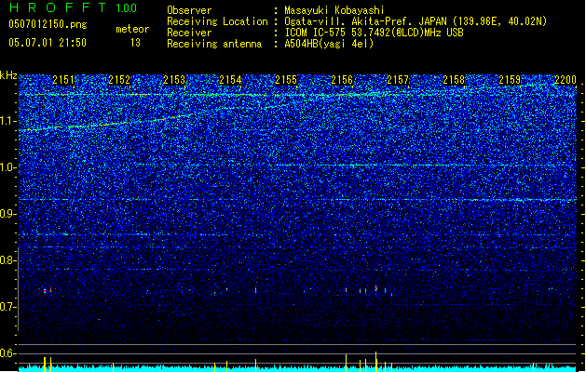The width and height of the screenshot is (586, 372).
Task: Click the 2151 time marker
Action: (x=63, y=79)
